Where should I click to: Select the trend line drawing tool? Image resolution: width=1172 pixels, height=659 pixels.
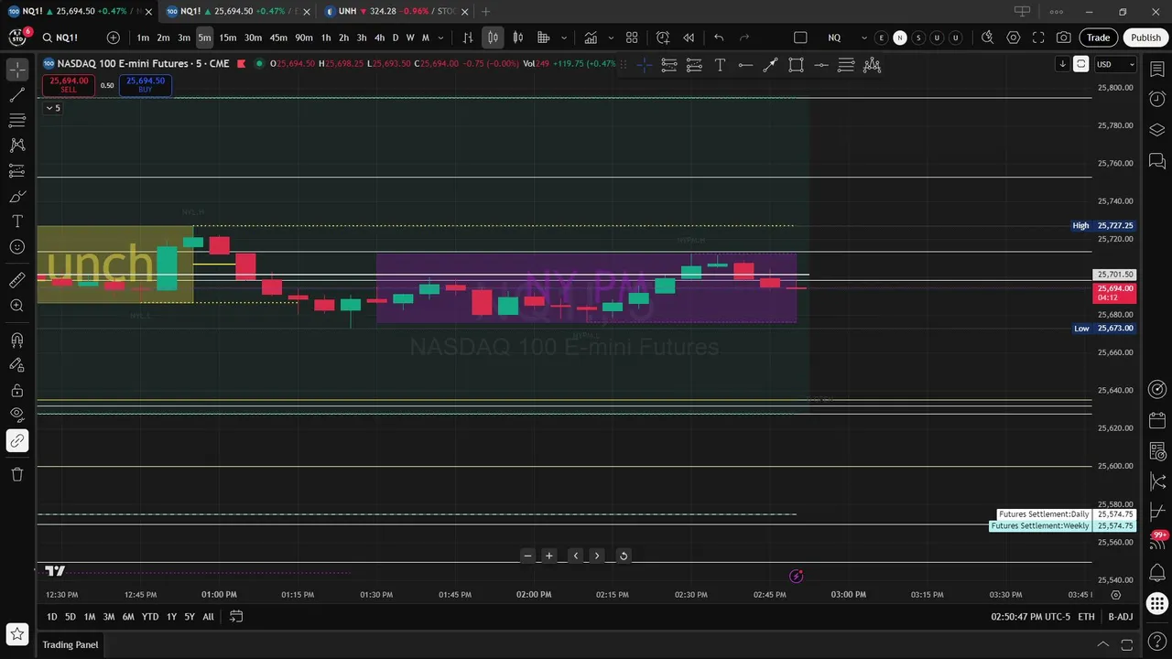[17, 94]
